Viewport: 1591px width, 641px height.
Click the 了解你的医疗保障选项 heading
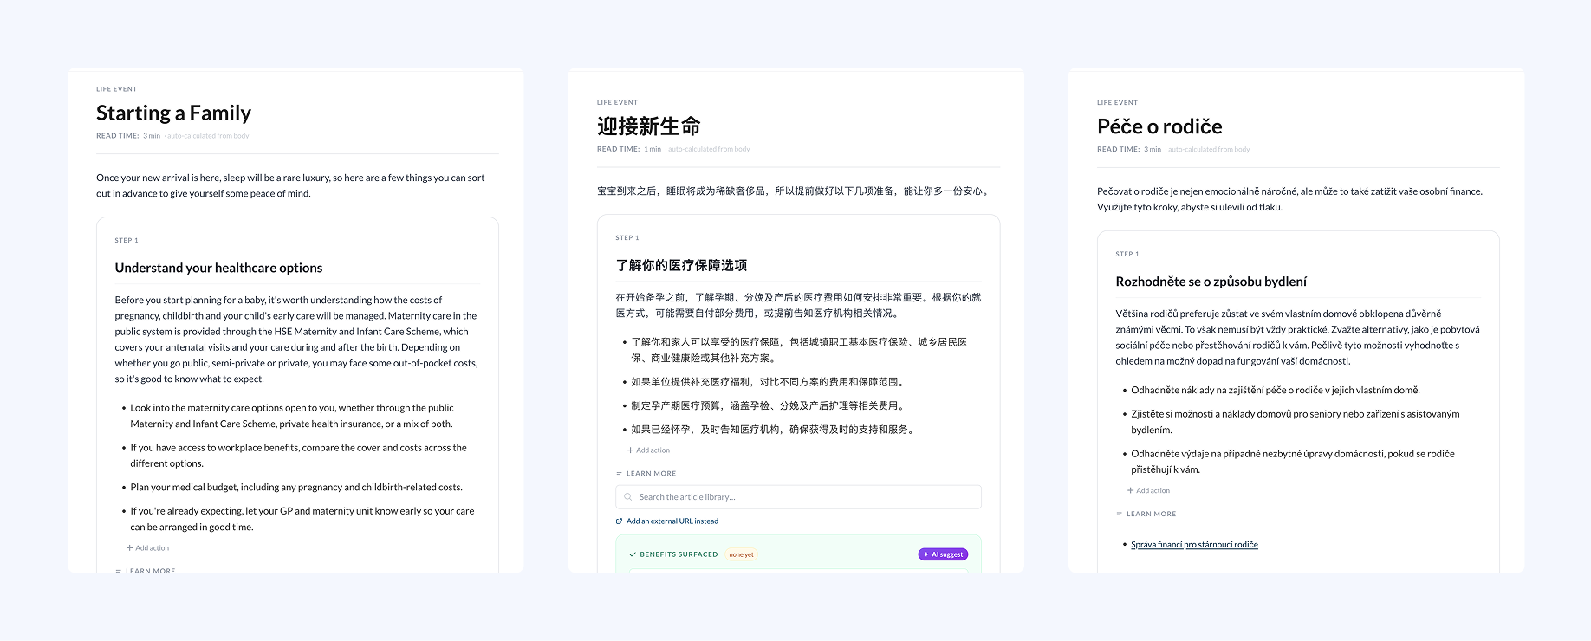click(x=681, y=266)
